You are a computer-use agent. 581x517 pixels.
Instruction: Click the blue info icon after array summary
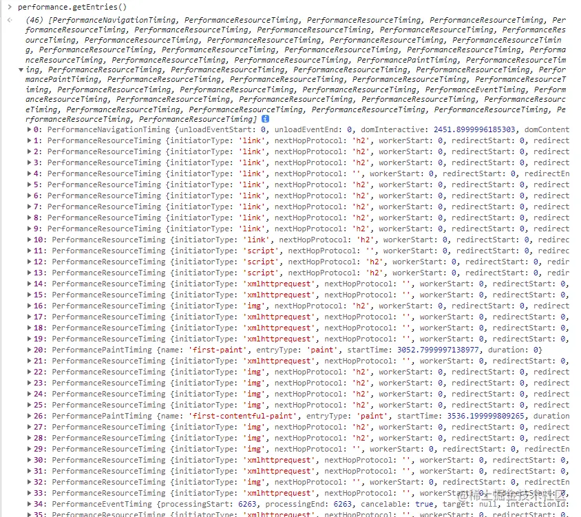coord(265,119)
